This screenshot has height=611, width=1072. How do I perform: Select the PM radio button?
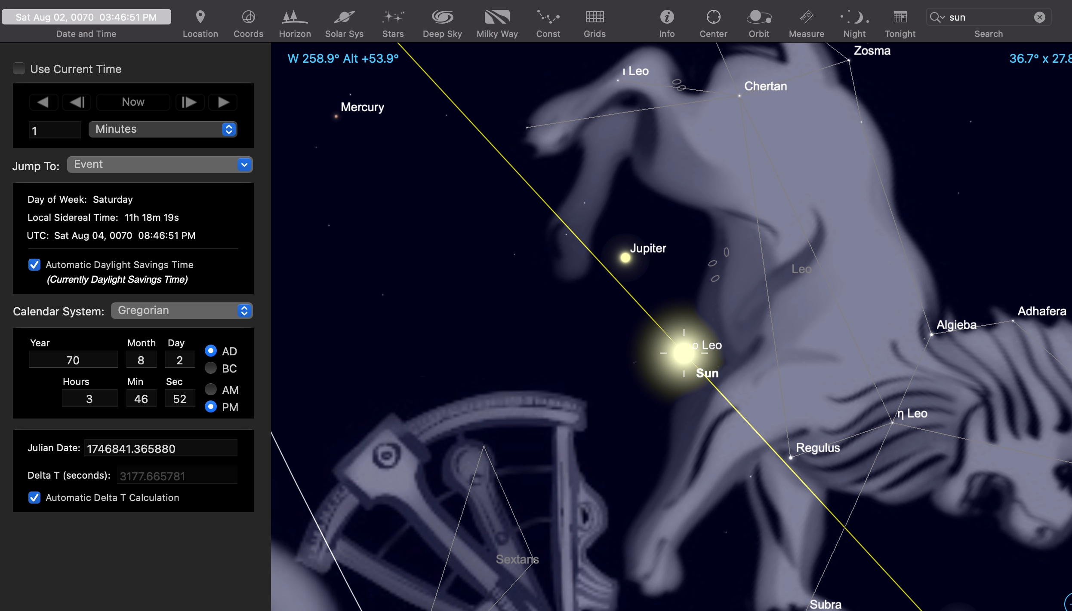click(211, 407)
